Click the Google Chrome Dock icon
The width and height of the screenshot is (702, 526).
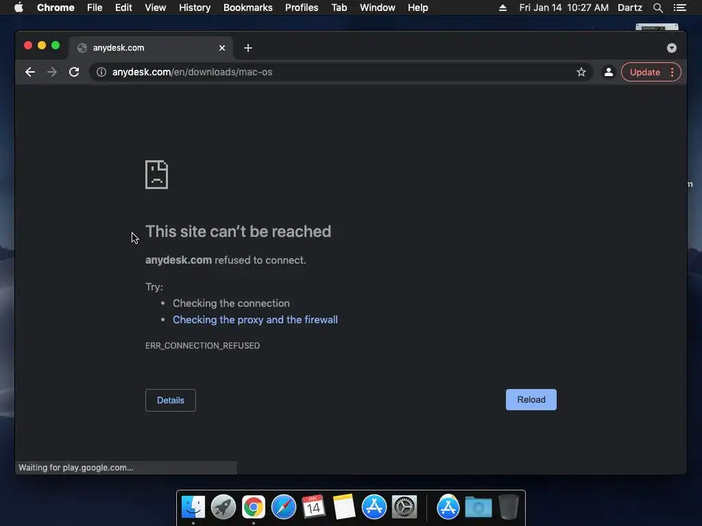[254, 507]
